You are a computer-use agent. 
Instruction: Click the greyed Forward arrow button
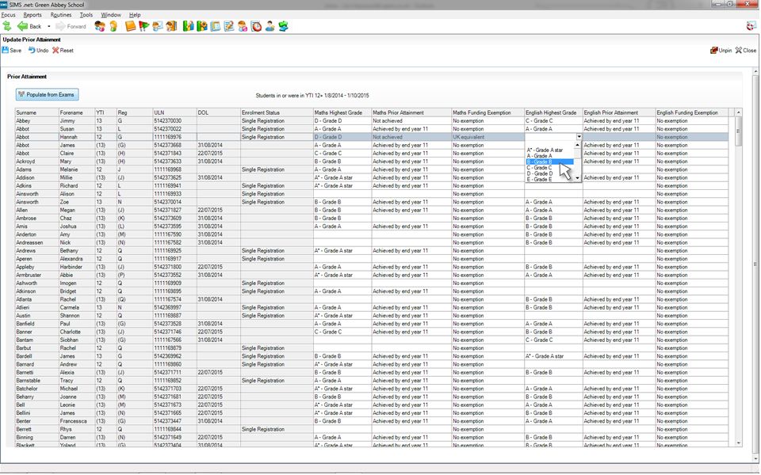71,26
